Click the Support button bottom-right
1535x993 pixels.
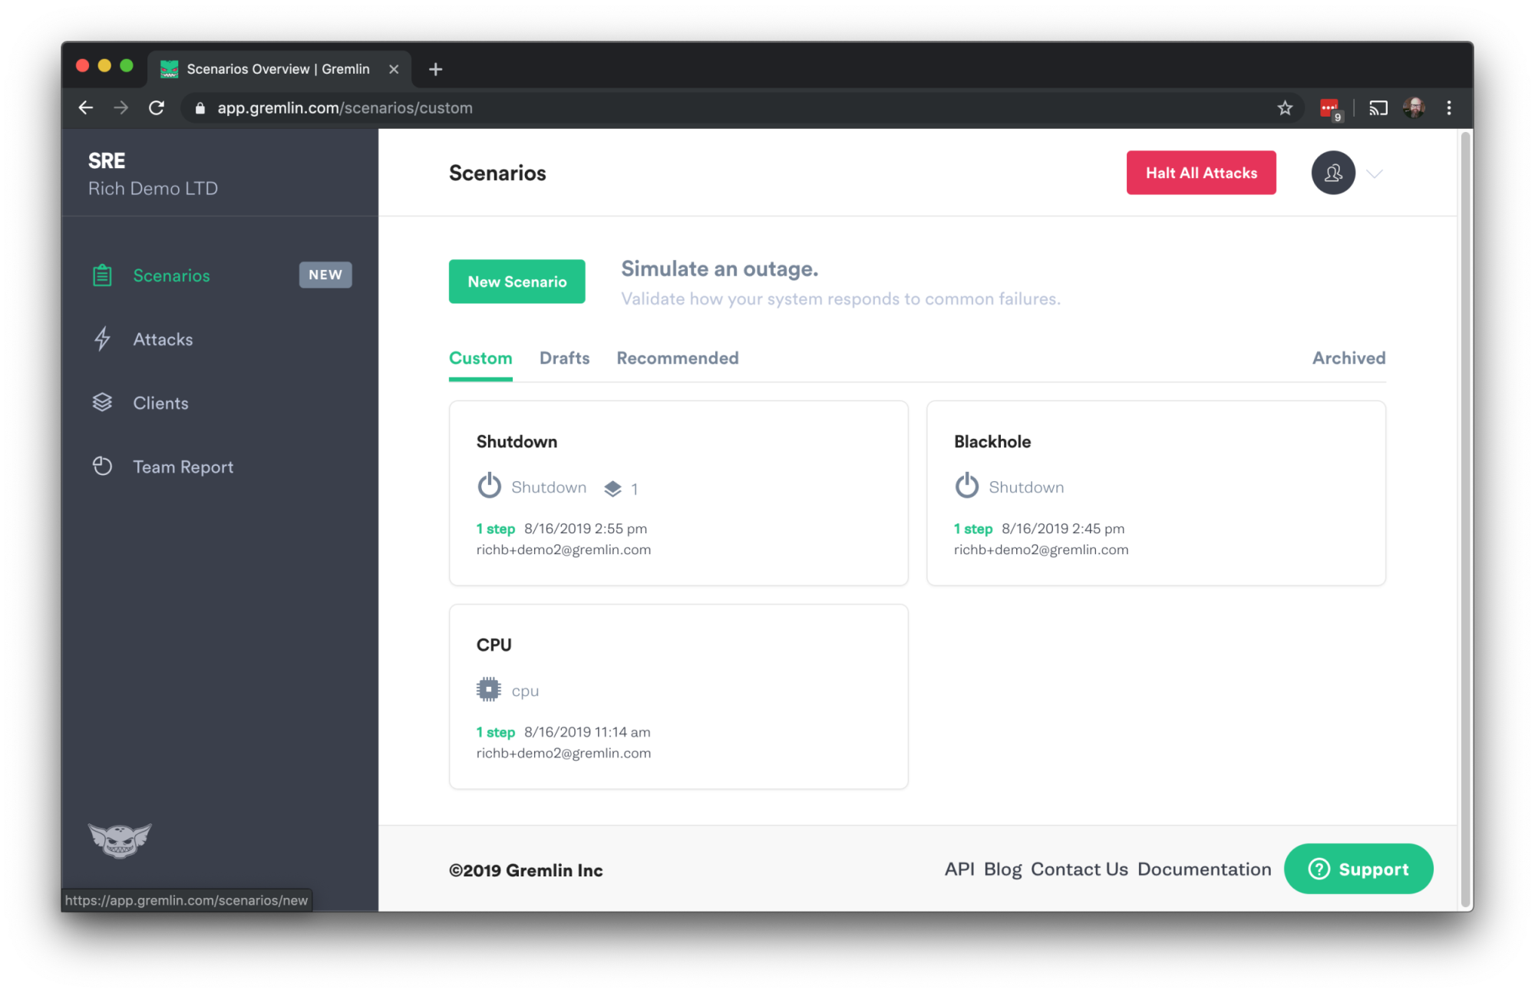pos(1358,869)
